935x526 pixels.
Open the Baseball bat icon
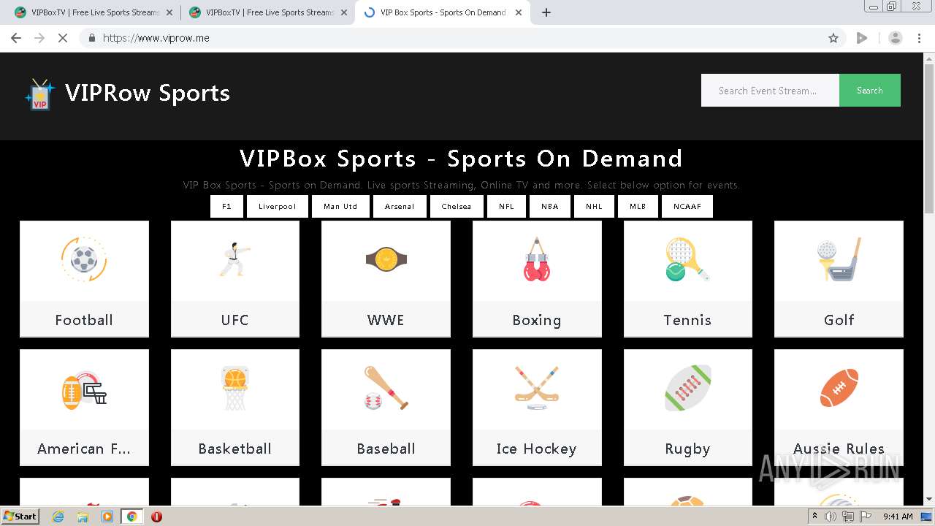point(386,388)
